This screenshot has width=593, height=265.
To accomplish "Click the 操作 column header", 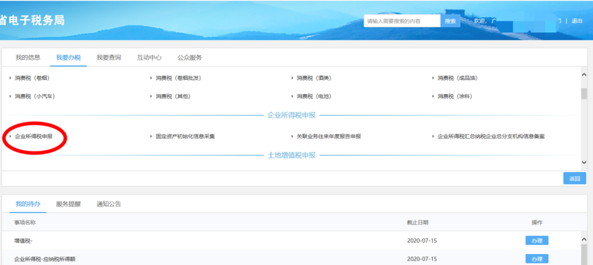I will point(537,222).
